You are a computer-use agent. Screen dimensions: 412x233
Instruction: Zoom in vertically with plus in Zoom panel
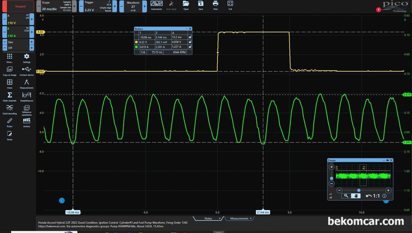point(332,167)
